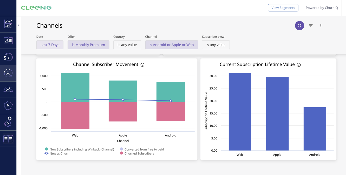Open the 'is Android or Apple or Web' filter
The image size is (346, 175).
[172, 45]
